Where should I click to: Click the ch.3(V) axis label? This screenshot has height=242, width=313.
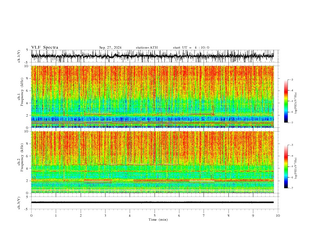point(19,203)
